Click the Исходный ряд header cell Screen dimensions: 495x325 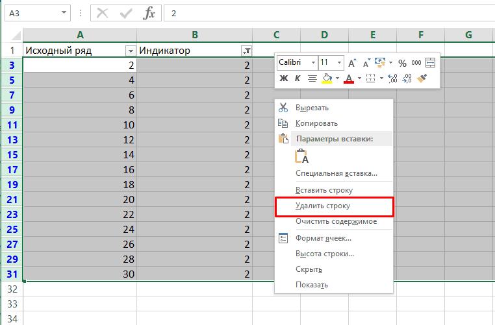pyautogui.click(x=80, y=51)
